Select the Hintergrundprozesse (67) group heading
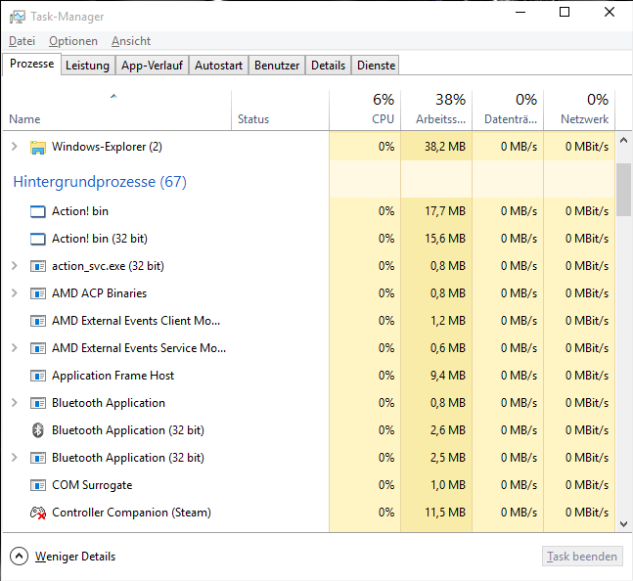633x581 pixels. (x=100, y=182)
